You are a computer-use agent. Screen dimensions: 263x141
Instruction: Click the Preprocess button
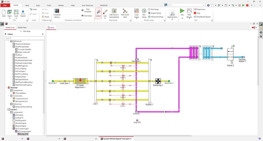(201, 9)
